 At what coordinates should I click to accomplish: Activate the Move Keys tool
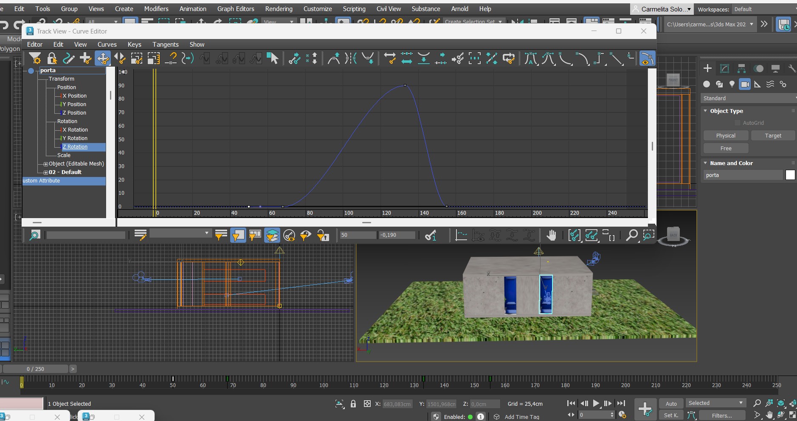[103, 59]
